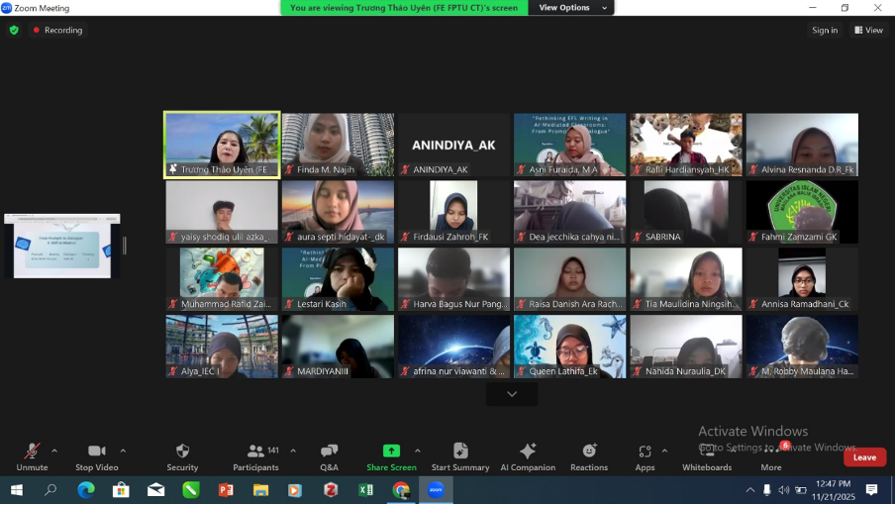Select the shared screen thumbnail
Screen dimensions: 895x505
click(x=61, y=246)
